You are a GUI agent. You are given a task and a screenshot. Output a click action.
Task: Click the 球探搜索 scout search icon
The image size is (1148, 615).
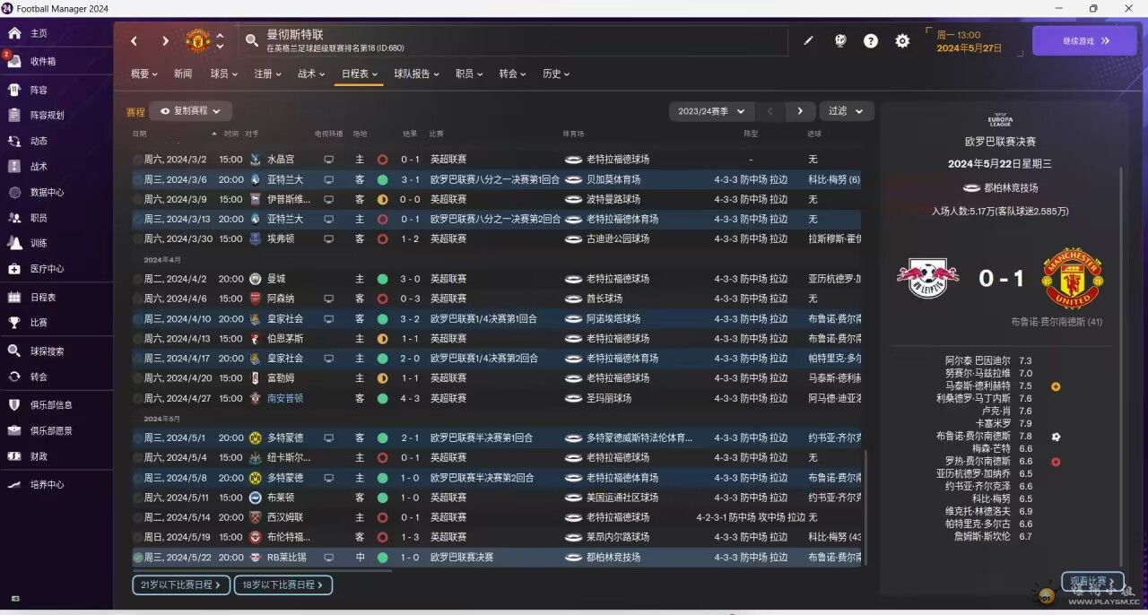coord(14,351)
